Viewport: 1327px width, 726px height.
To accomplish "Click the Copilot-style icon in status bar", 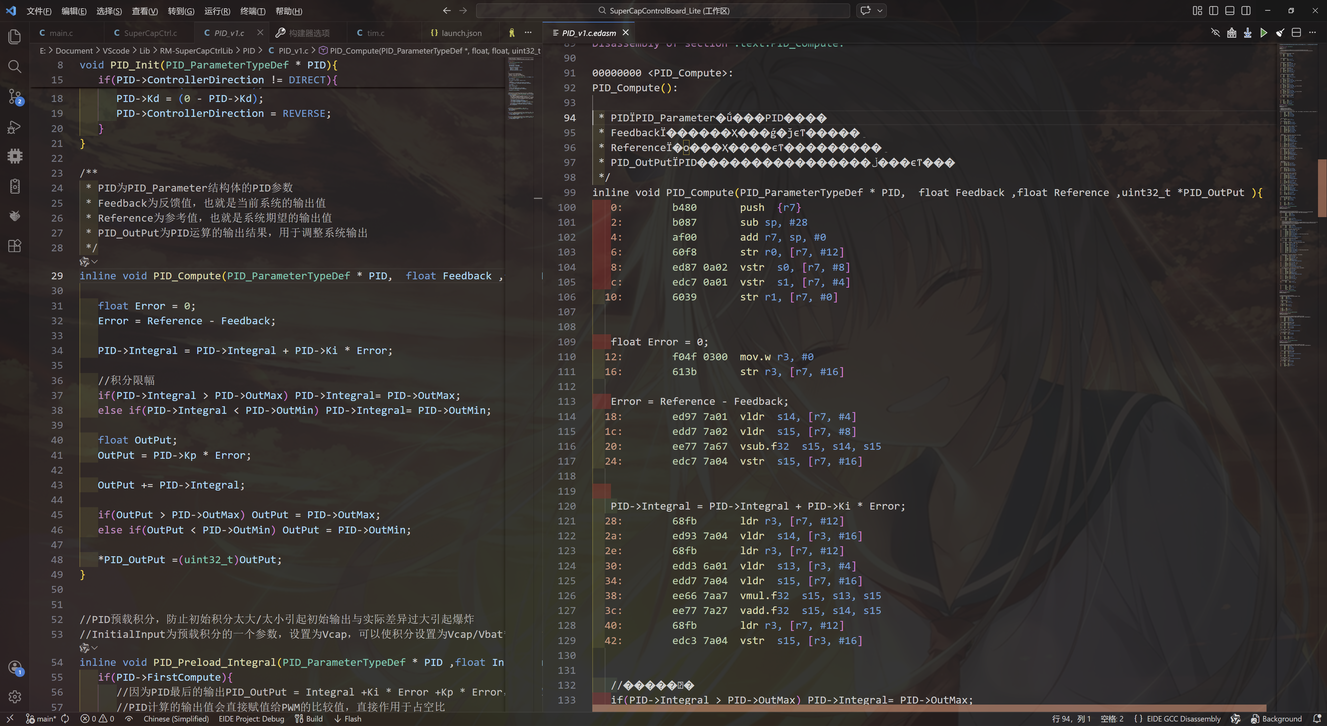I will (1235, 719).
